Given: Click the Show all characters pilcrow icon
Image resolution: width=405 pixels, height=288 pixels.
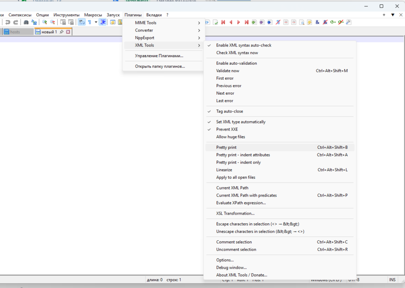Looking at the screenshot, I should pos(90,22).
